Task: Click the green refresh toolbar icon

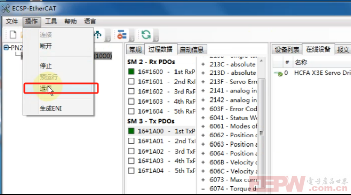Action: point(146,35)
